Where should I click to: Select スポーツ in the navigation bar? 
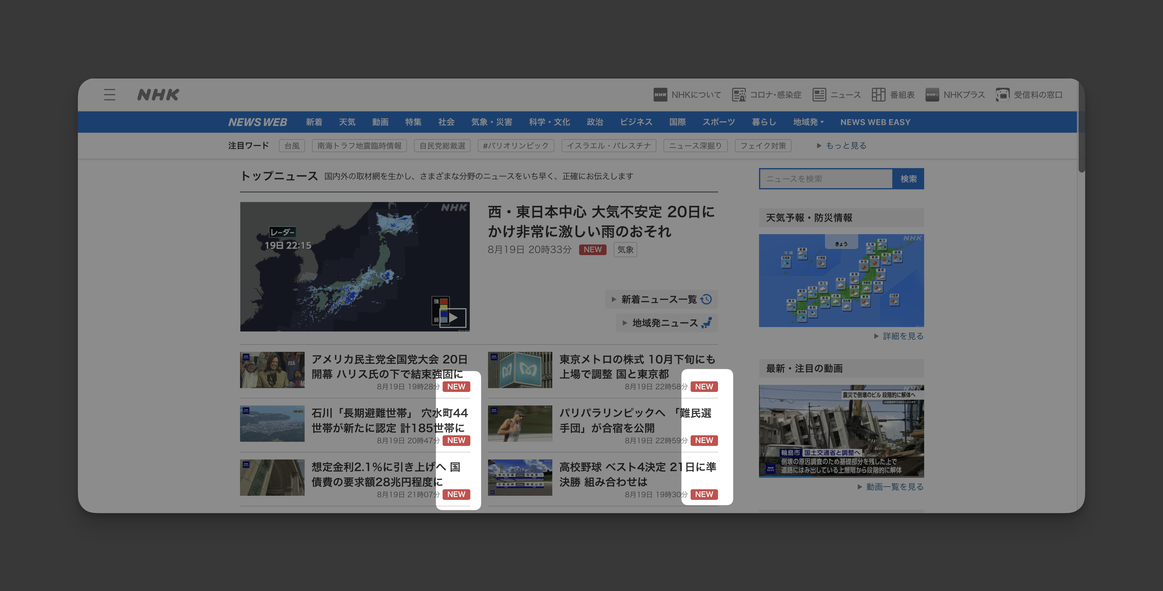click(x=718, y=122)
